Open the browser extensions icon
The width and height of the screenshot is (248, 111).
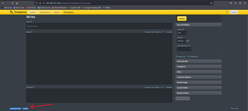240,3
